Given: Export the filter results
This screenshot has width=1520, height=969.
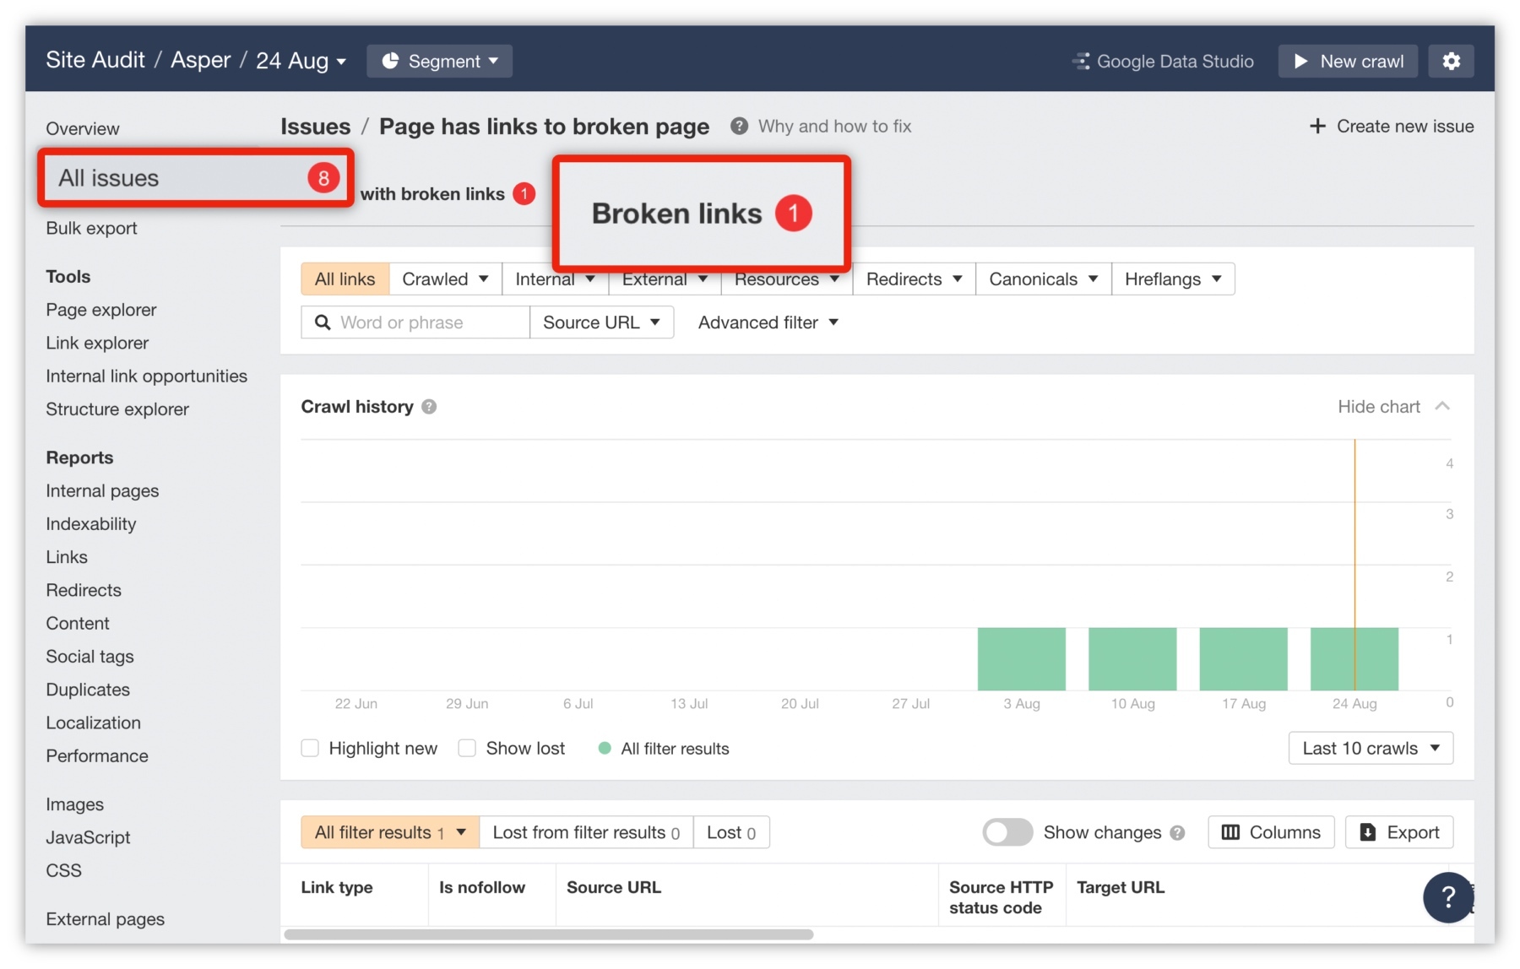Looking at the screenshot, I should pyautogui.click(x=1398, y=832).
